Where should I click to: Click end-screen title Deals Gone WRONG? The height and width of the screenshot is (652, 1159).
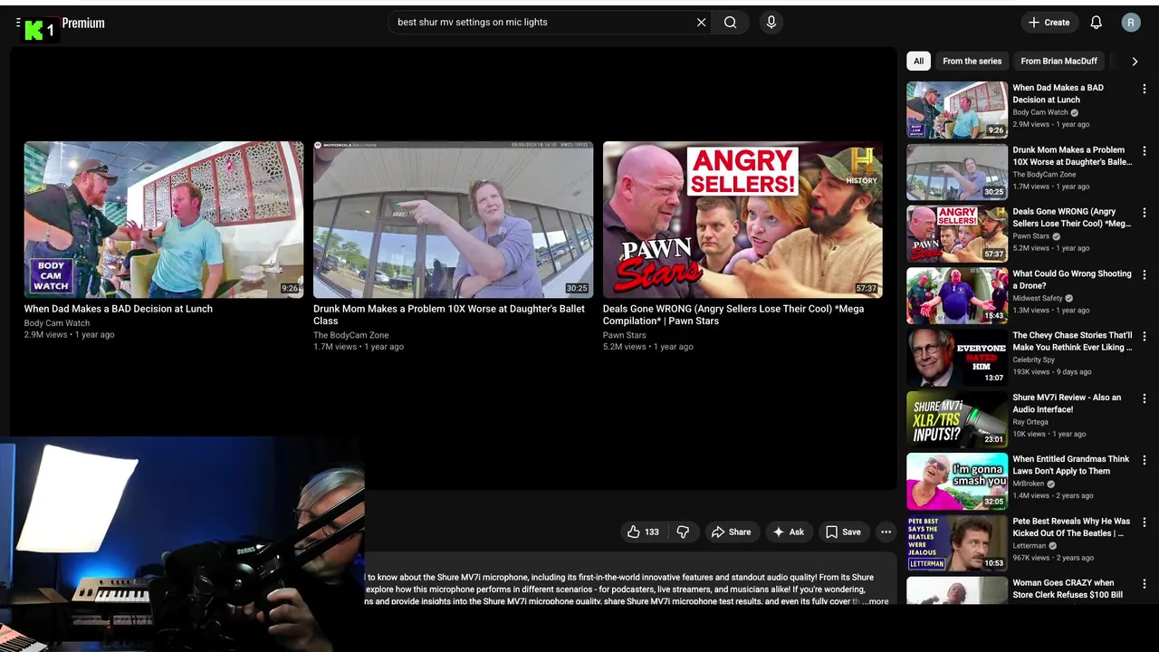pos(733,314)
